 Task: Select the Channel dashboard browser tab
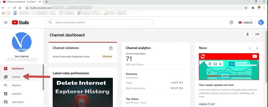pyautogui.click(x=22, y=2)
